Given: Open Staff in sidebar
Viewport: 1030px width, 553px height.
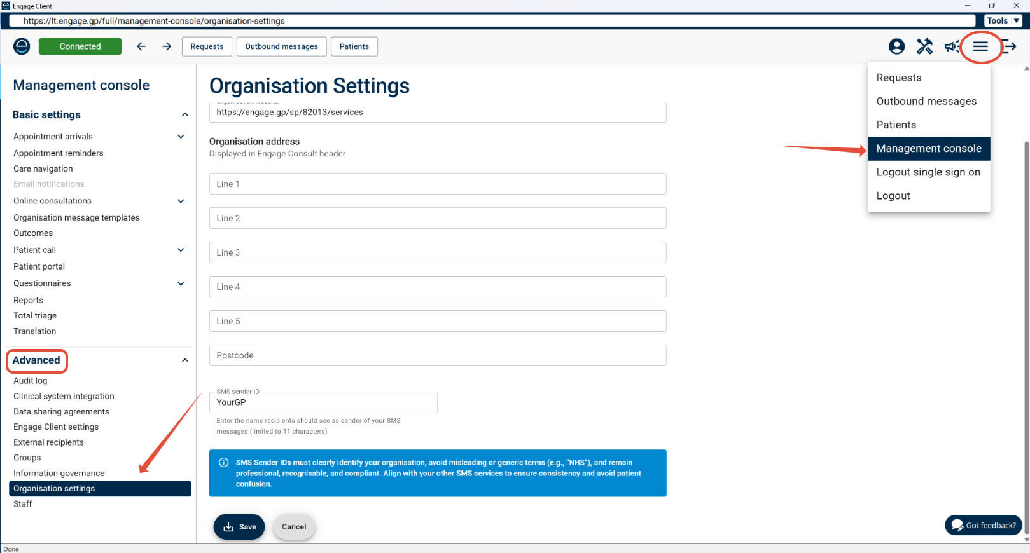Looking at the screenshot, I should [x=23, y=504].
